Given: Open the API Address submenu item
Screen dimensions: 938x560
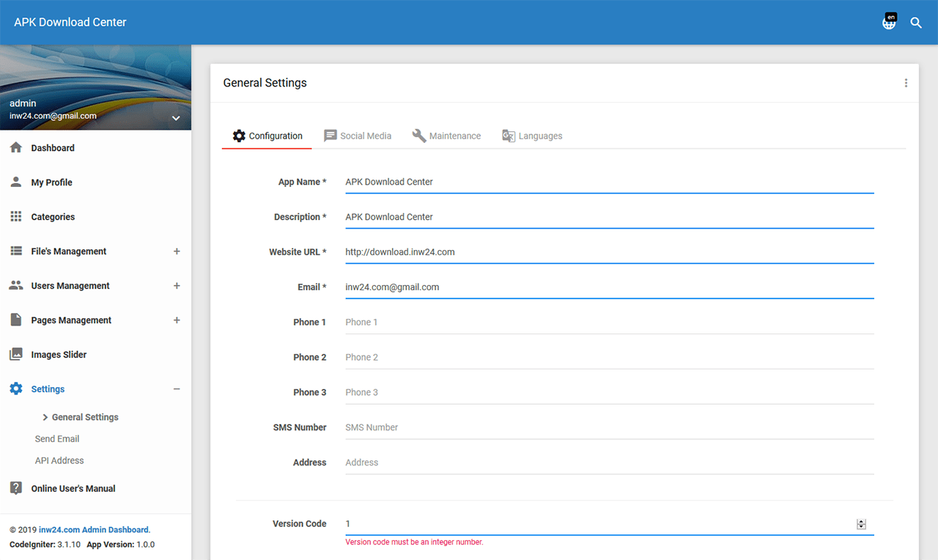Looking at the screenshot, I should click(x=59, y=461).
